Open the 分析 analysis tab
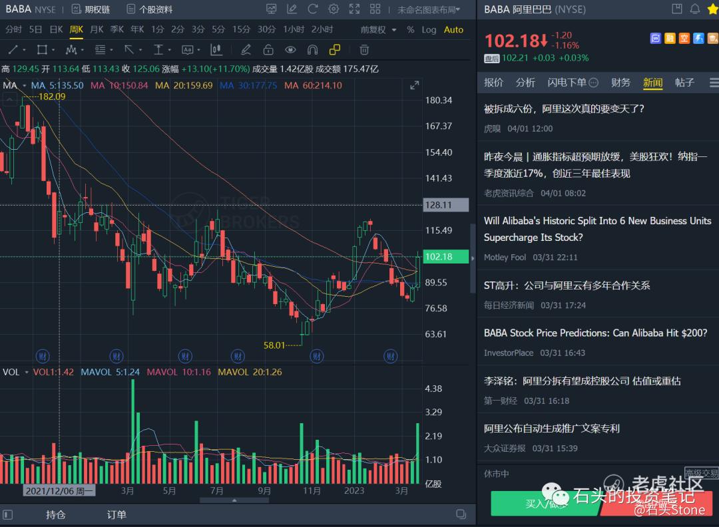 pyautogui.click(x=525, y=83)
